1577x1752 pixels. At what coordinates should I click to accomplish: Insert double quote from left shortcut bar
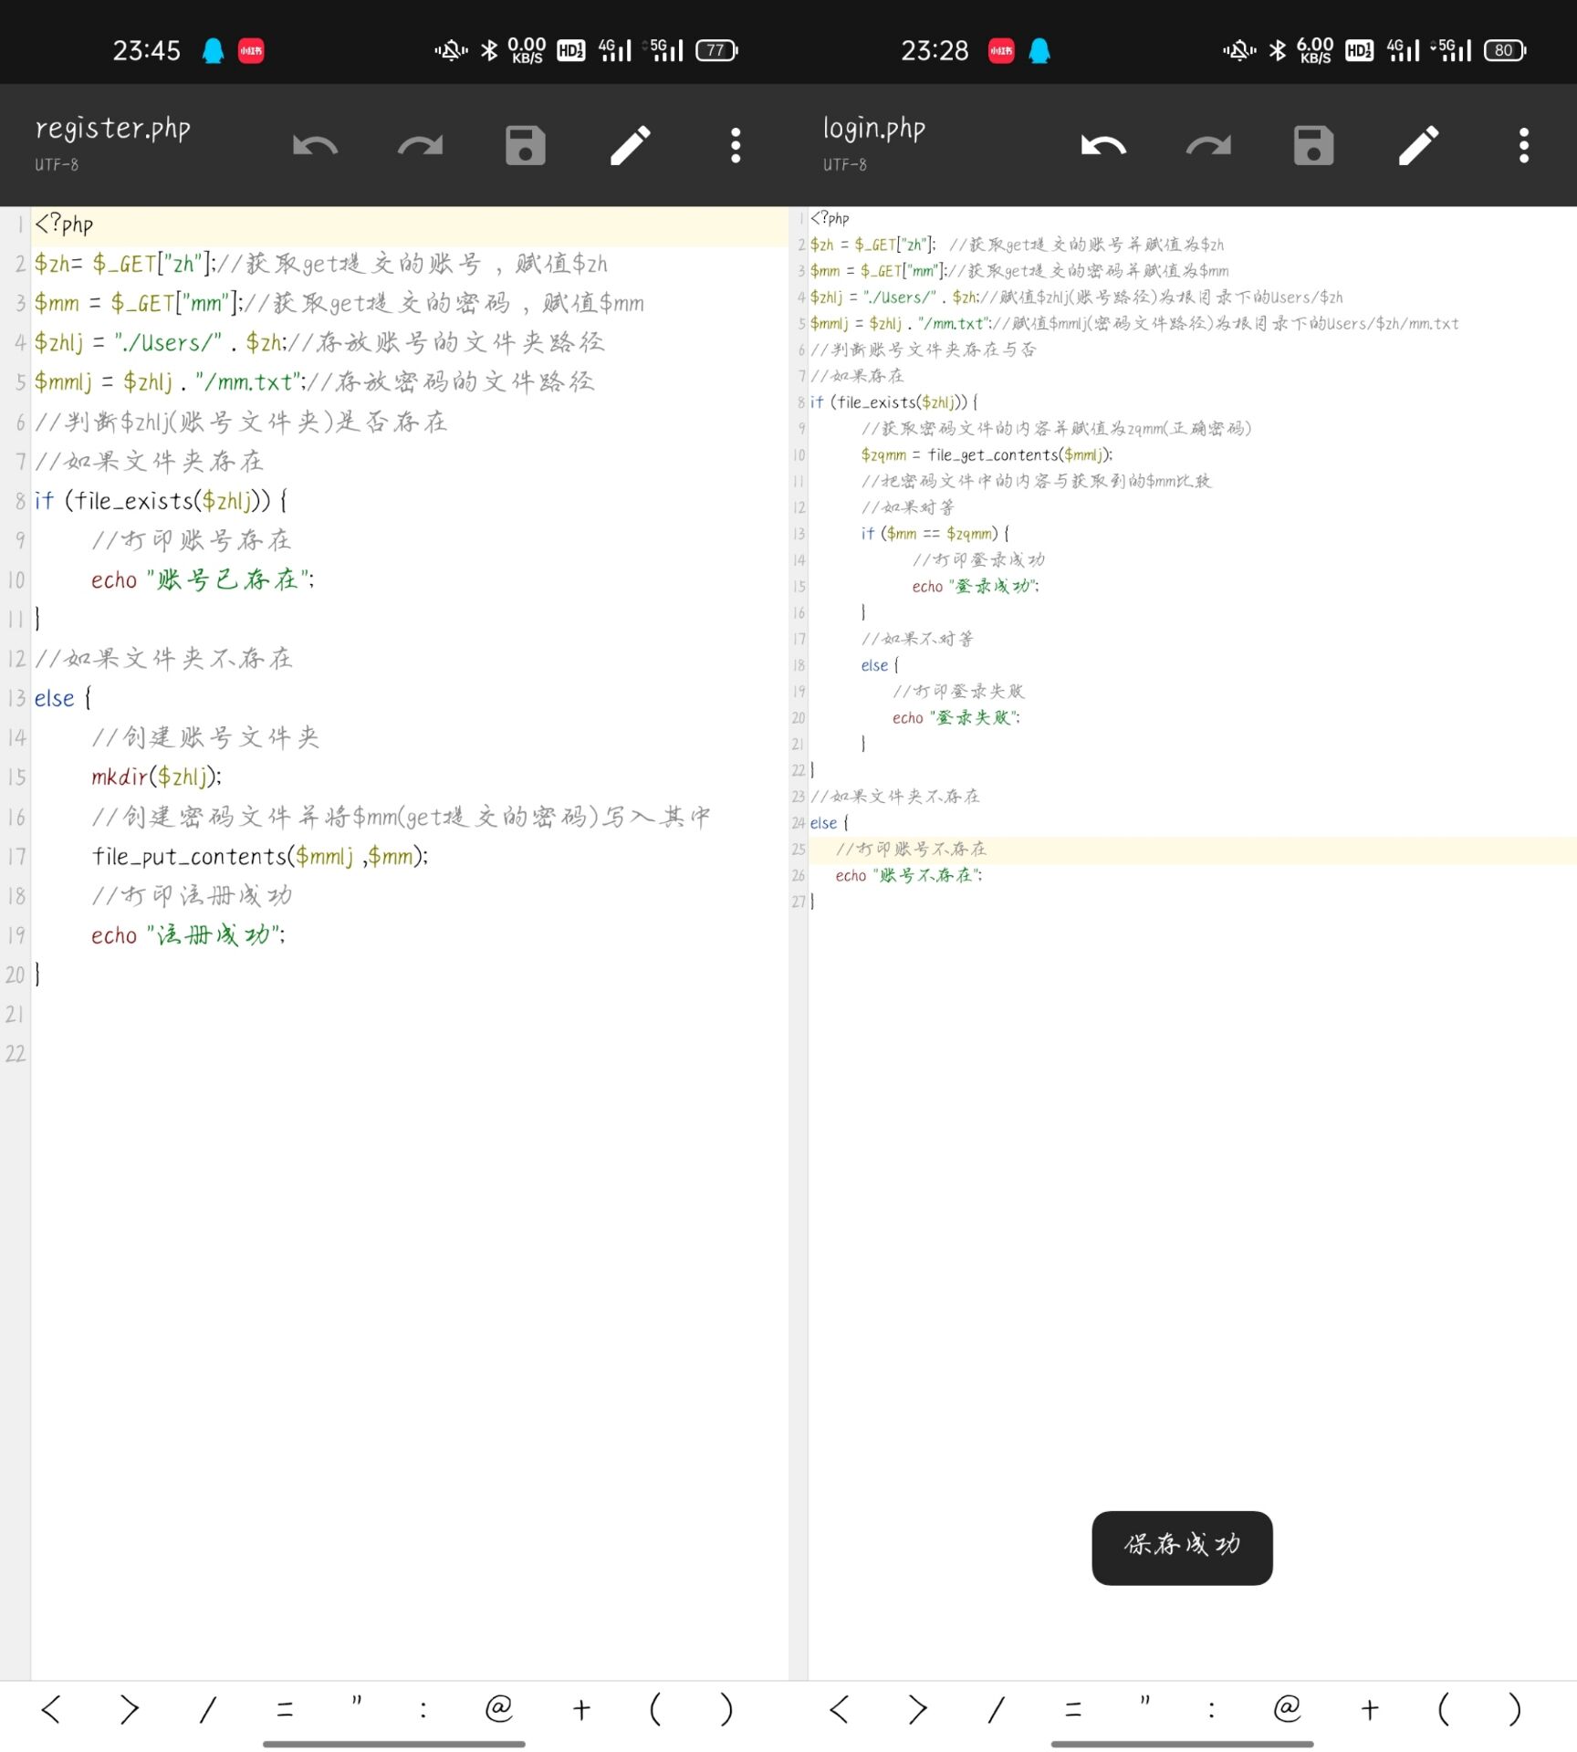point(357,1705)
